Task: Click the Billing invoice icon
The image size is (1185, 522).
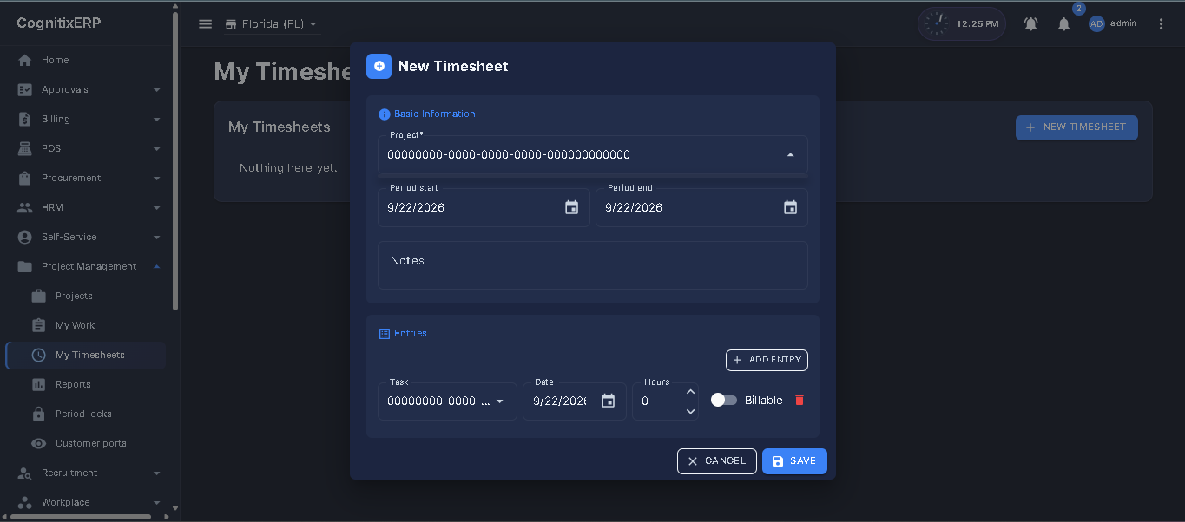Action: coord(24,119)
